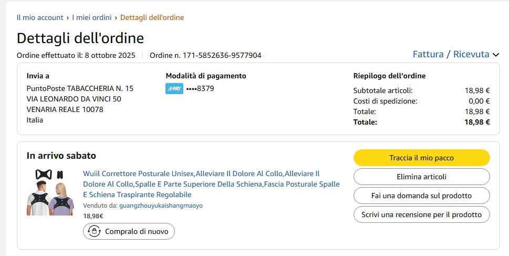The height and width of the screenshot is (256, 509).
Task: Click the bold total amount 18,98 €
Action: click(477, 122)
